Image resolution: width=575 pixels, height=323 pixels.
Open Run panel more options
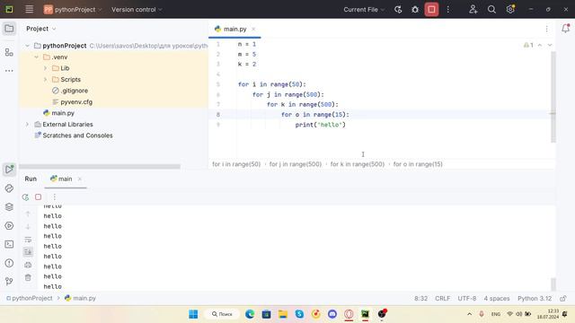coord(54,197)
